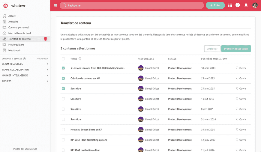
Task: Open Mes brouillons in the sidebar
Action: point(25,45)
